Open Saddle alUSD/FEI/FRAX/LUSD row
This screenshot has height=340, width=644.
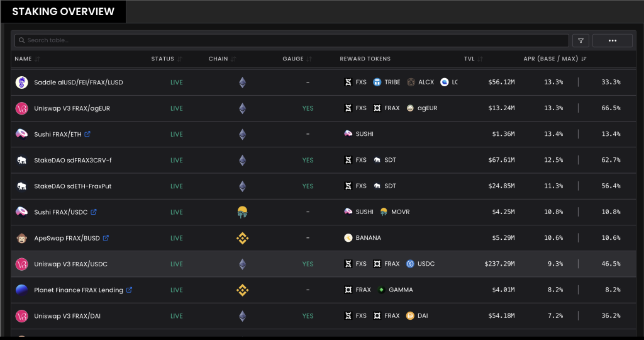(x=324, y=82)
